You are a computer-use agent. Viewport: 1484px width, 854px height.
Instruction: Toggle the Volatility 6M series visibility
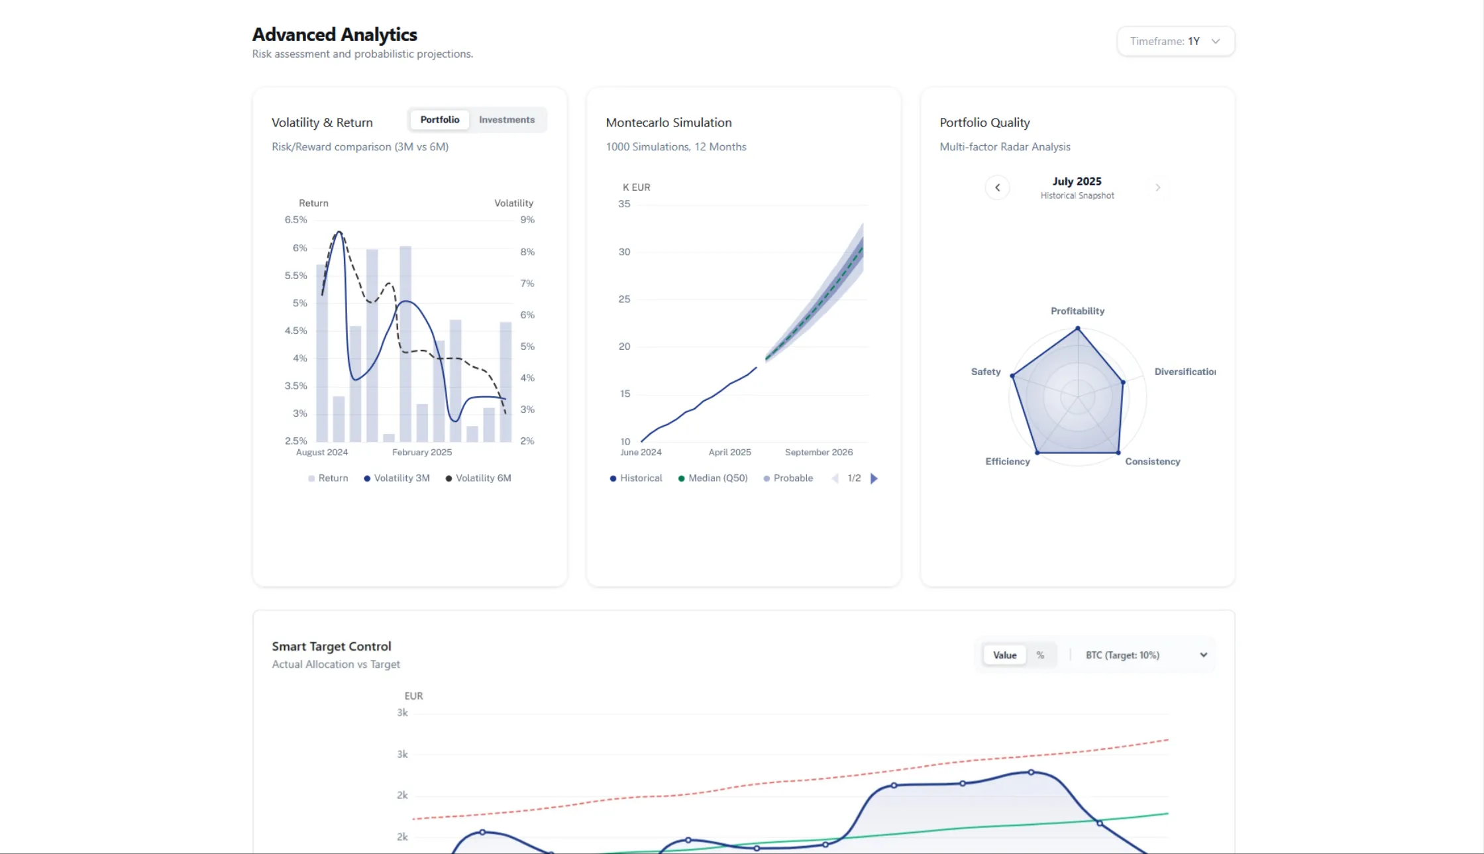pos(448,478)
